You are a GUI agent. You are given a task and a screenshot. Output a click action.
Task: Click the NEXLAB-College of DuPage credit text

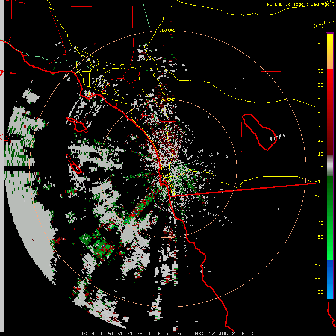pyautogui.click(x=300, y=4)
